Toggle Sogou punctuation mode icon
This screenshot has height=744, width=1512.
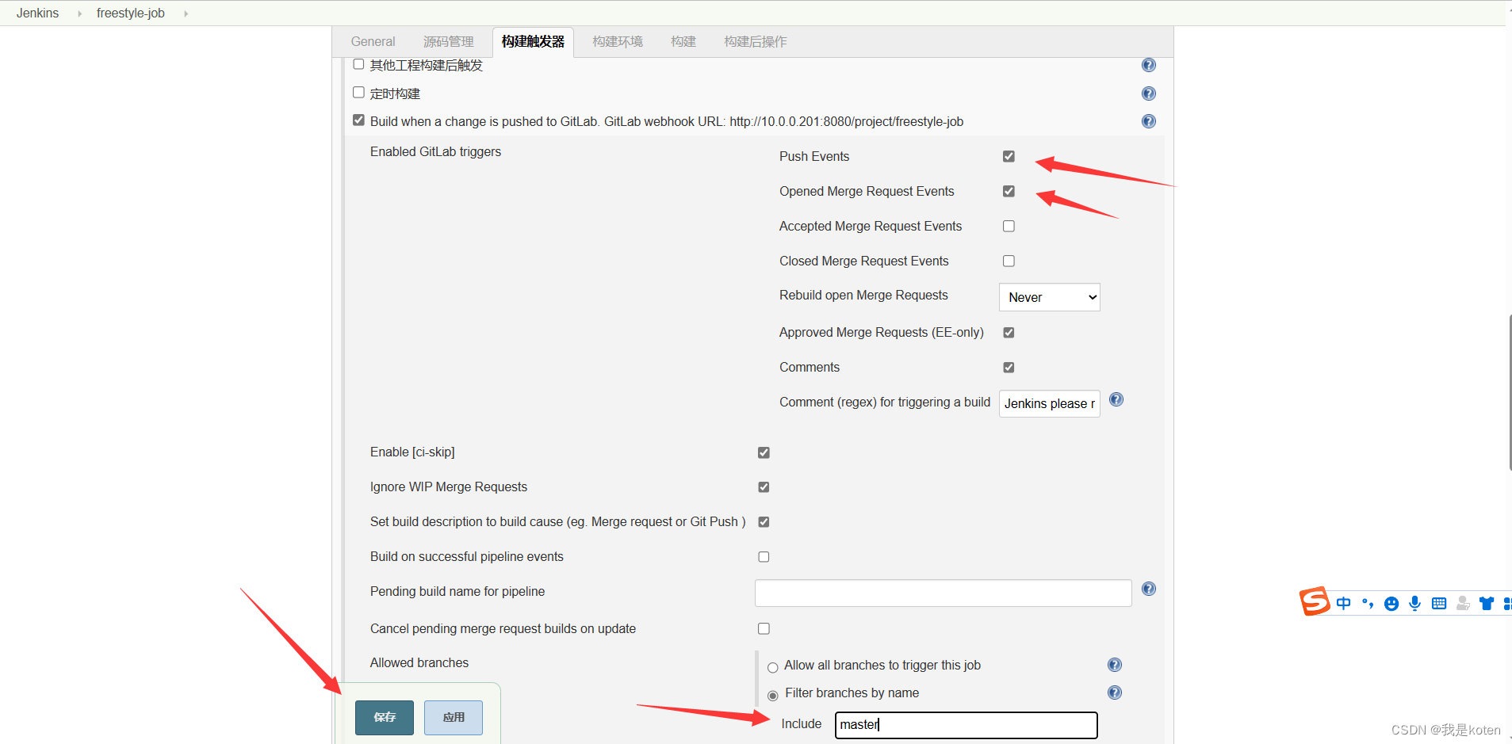(1367, 604)
